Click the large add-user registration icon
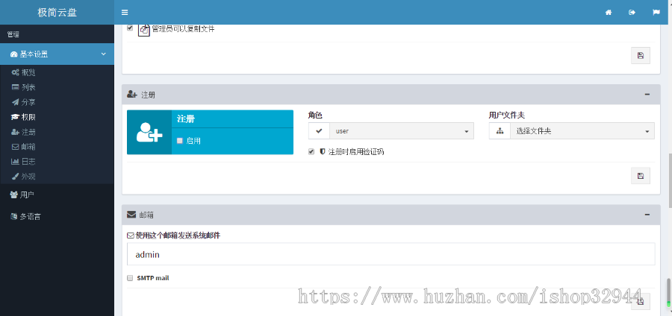 149,132
